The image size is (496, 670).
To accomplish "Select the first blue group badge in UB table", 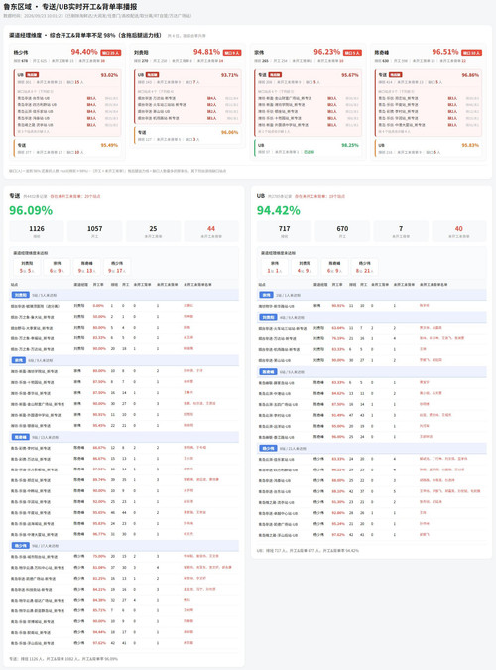I will click(267, 295).
